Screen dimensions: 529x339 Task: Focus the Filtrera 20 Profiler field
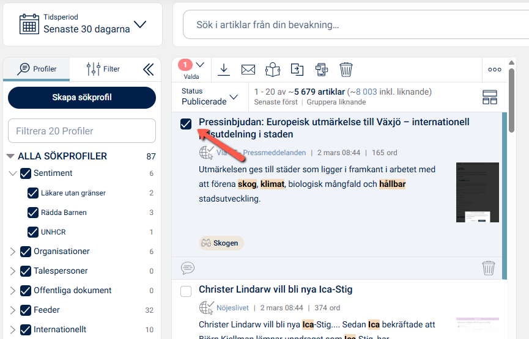pyautogui.click(x=82, y=131)
